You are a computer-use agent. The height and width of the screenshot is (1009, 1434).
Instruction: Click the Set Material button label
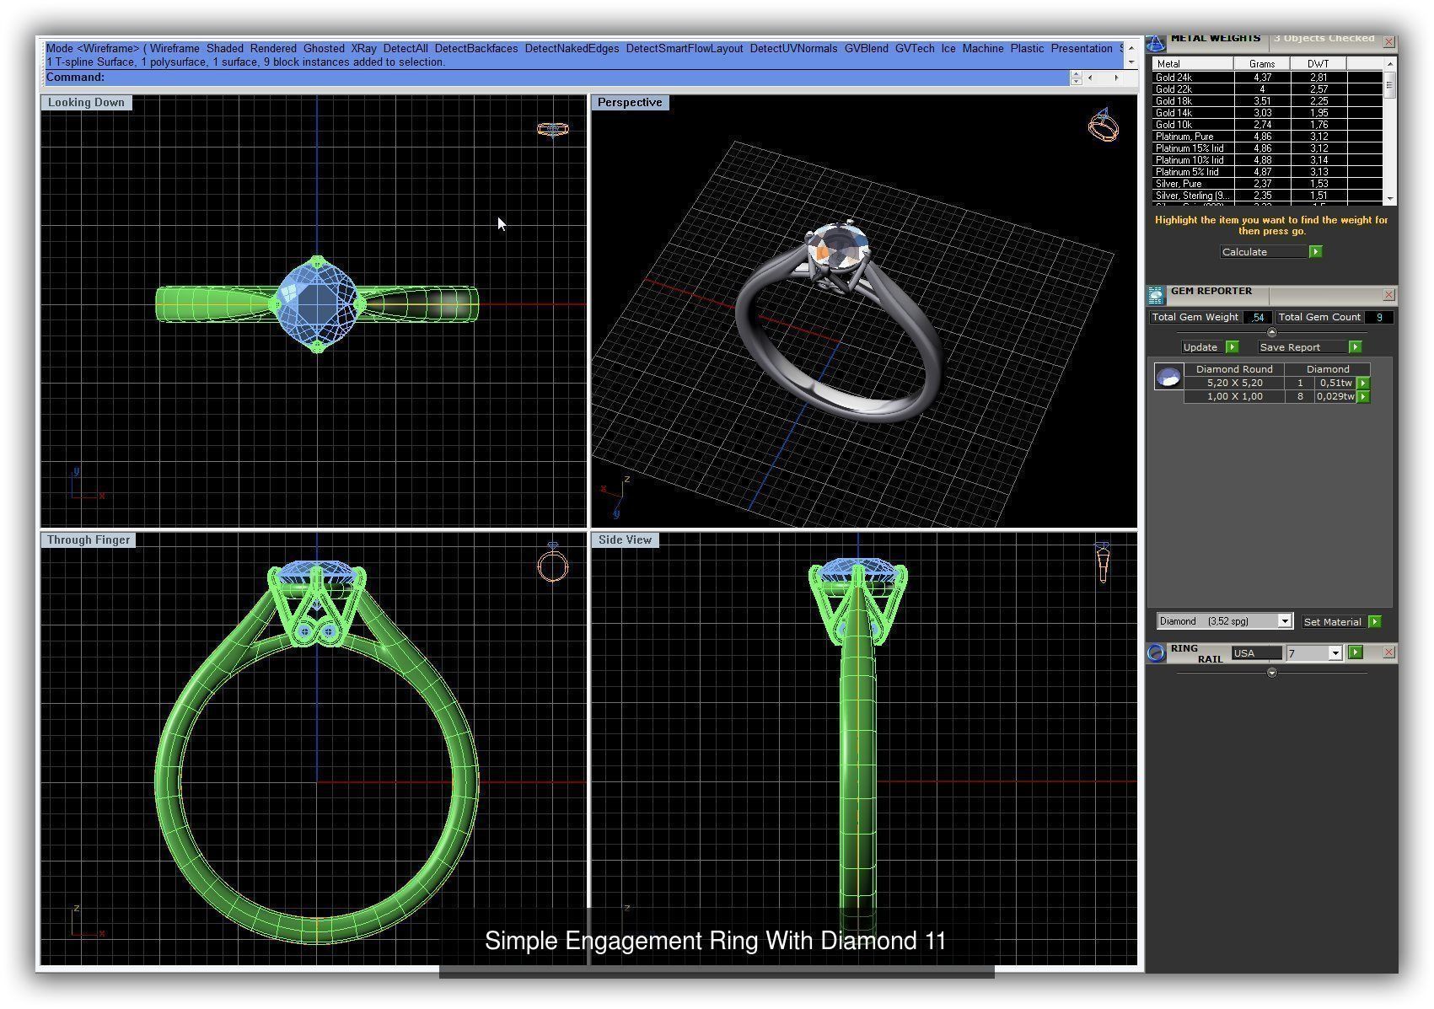click(1333, 622)
